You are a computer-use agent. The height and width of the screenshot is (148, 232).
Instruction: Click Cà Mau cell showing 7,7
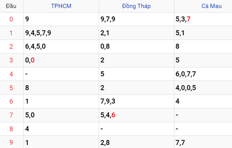180,143
